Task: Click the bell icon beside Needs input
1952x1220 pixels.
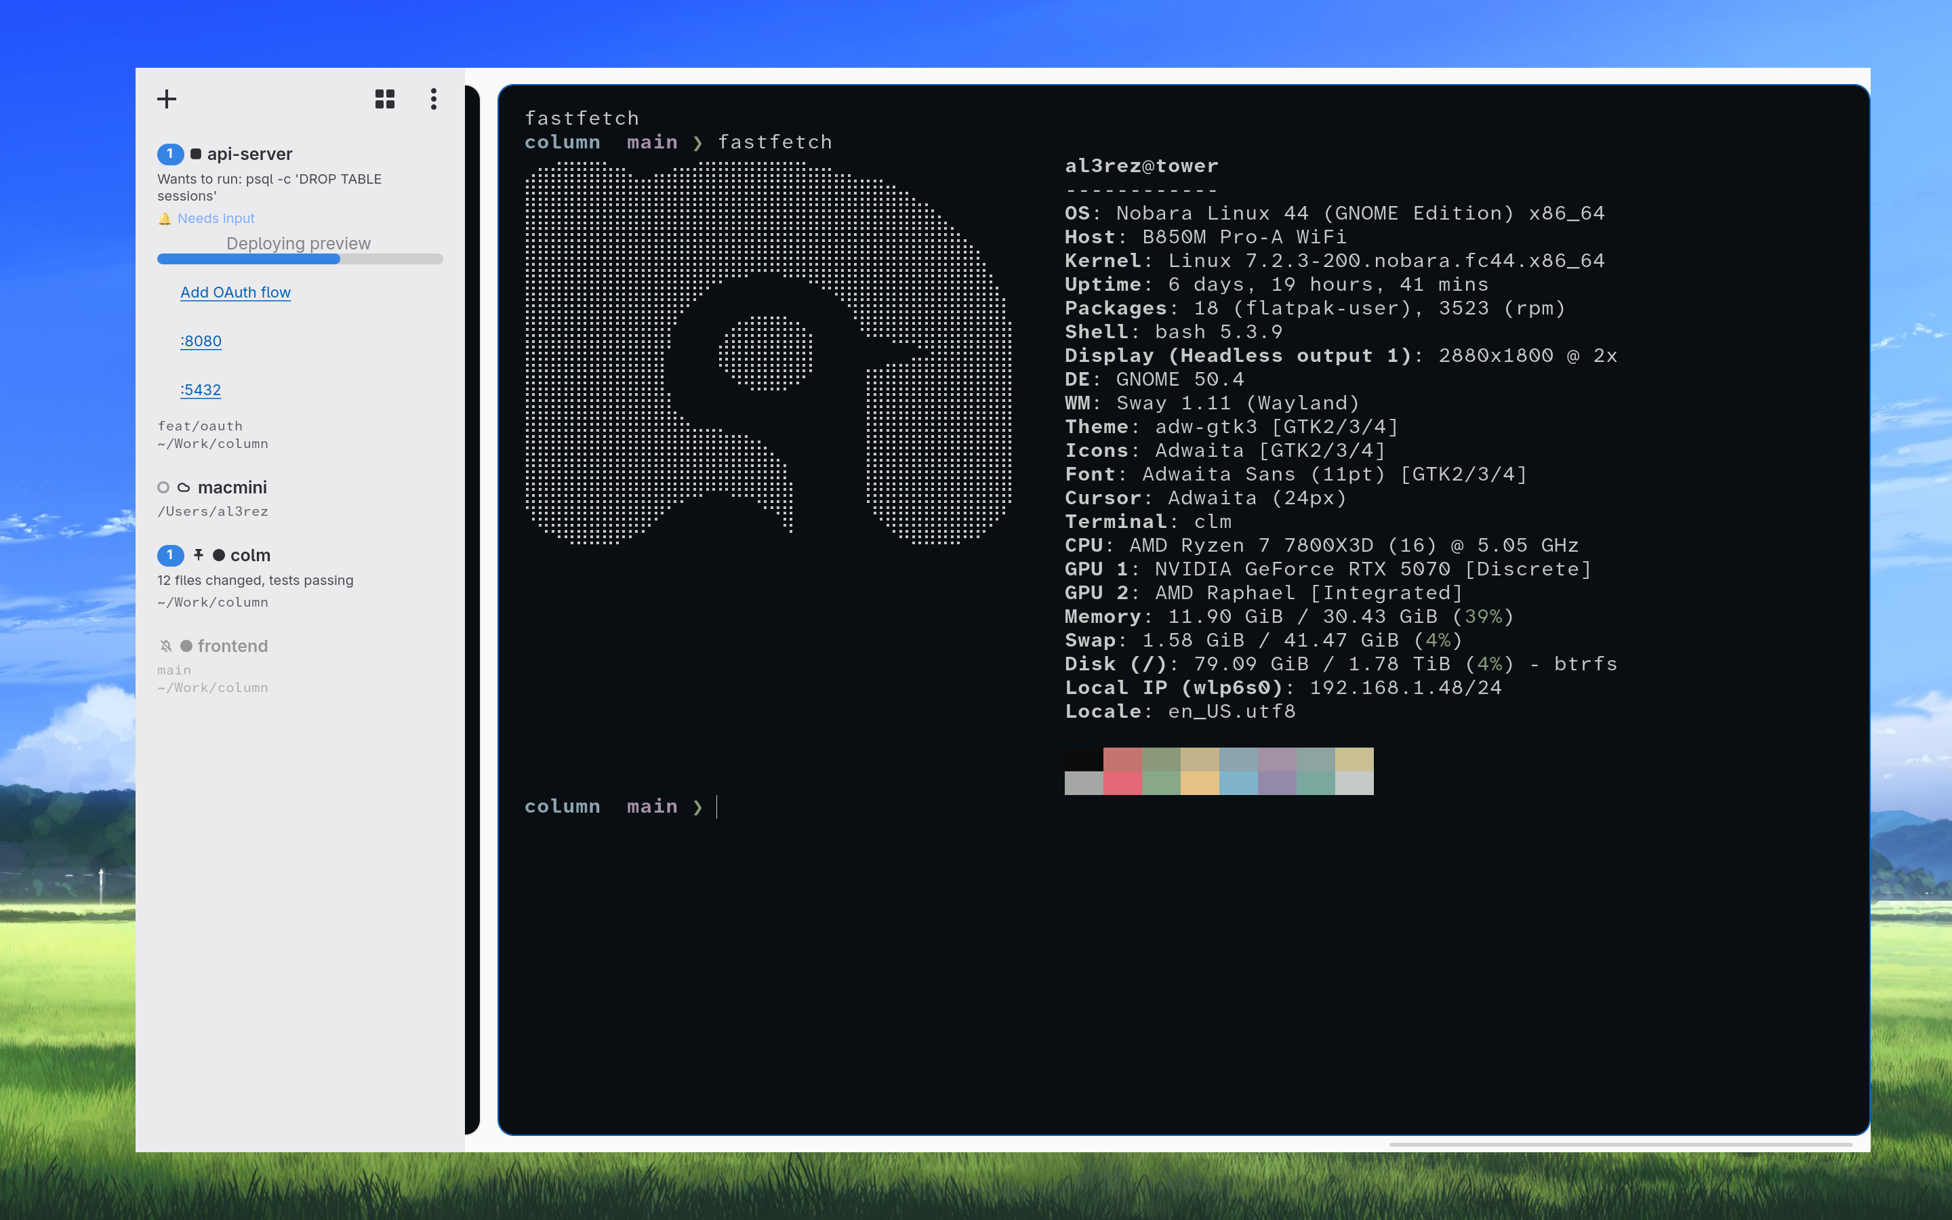Action: tap(165, 219)
